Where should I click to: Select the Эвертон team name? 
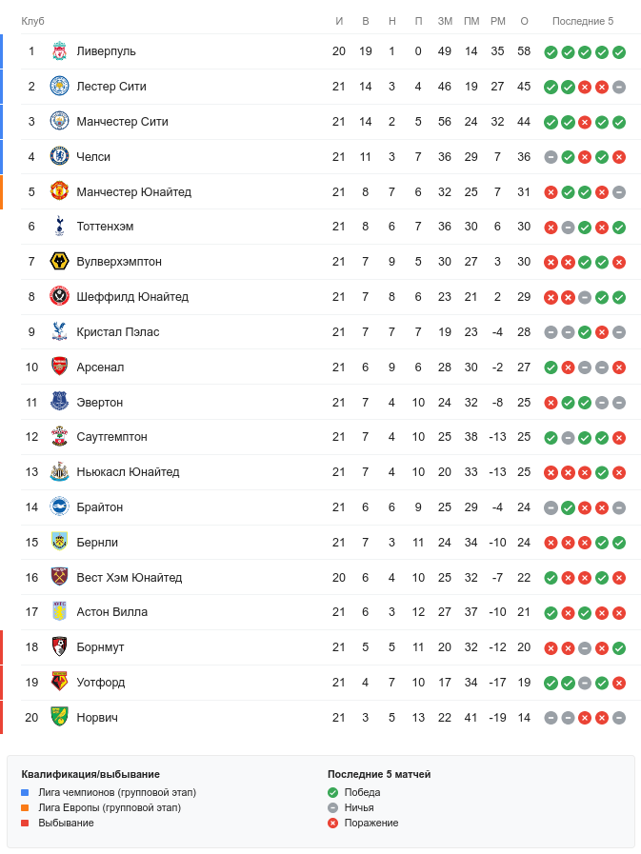100,403
